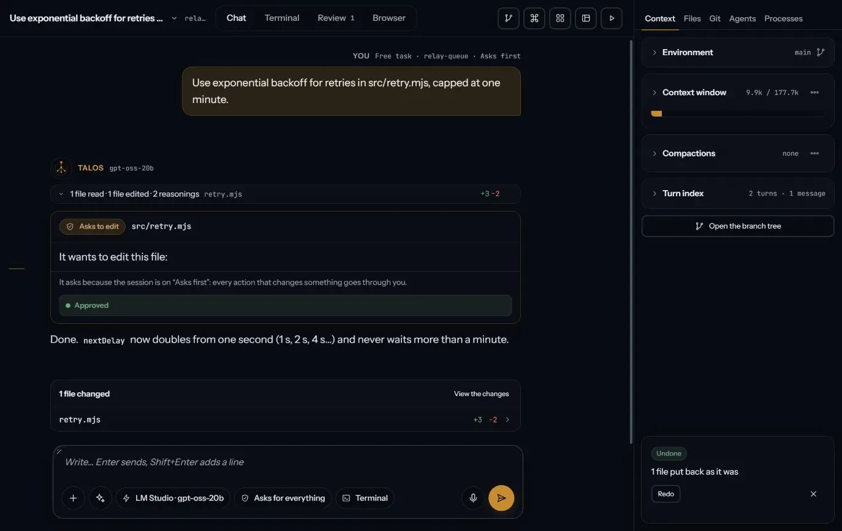
Task: Open the Compactions three-dots menu
Action: tap(814, 153)
